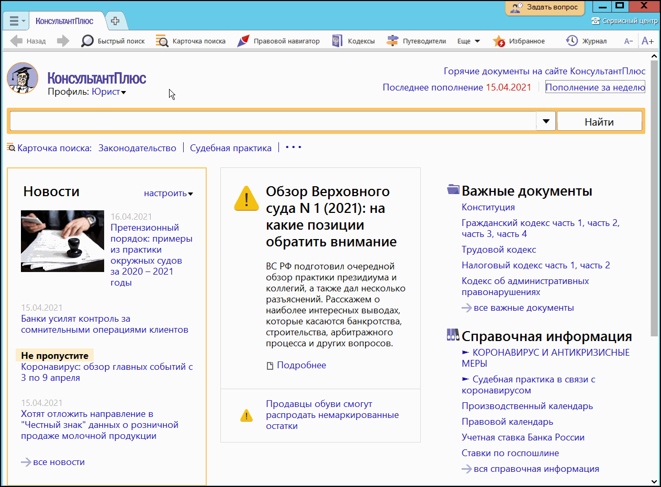This screenshot has height=487, width=661.
Task: Open Банки усилят контроль news link
Action: 105,324
